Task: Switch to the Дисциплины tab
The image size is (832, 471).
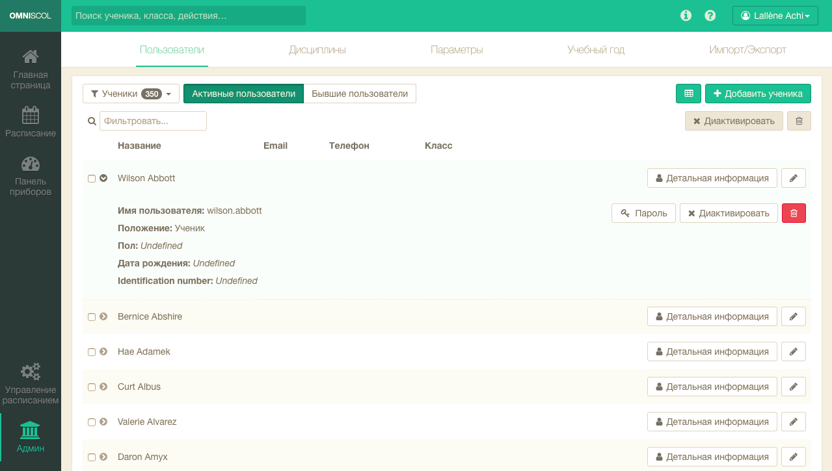Action: pos(317,50)
